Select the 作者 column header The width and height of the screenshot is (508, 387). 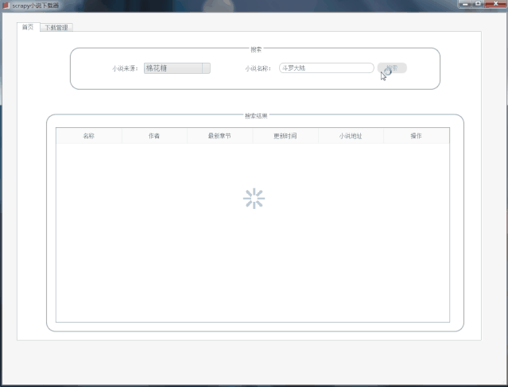154,136
